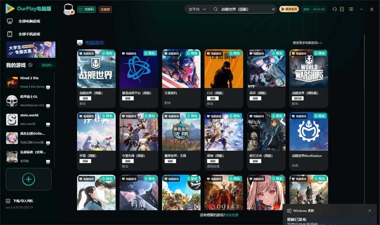Add a new game with plus button
The width and height of the screenshot is (380, 225).
28,179
